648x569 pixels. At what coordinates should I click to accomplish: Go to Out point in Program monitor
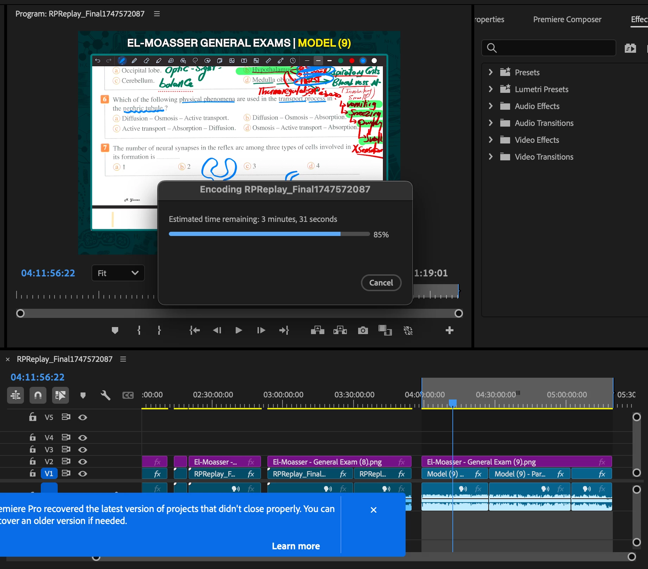point(284,330)
